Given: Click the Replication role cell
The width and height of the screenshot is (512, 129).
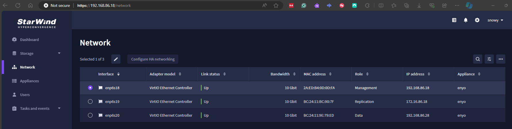Looking at the screenshot, I should coord(364,101).
